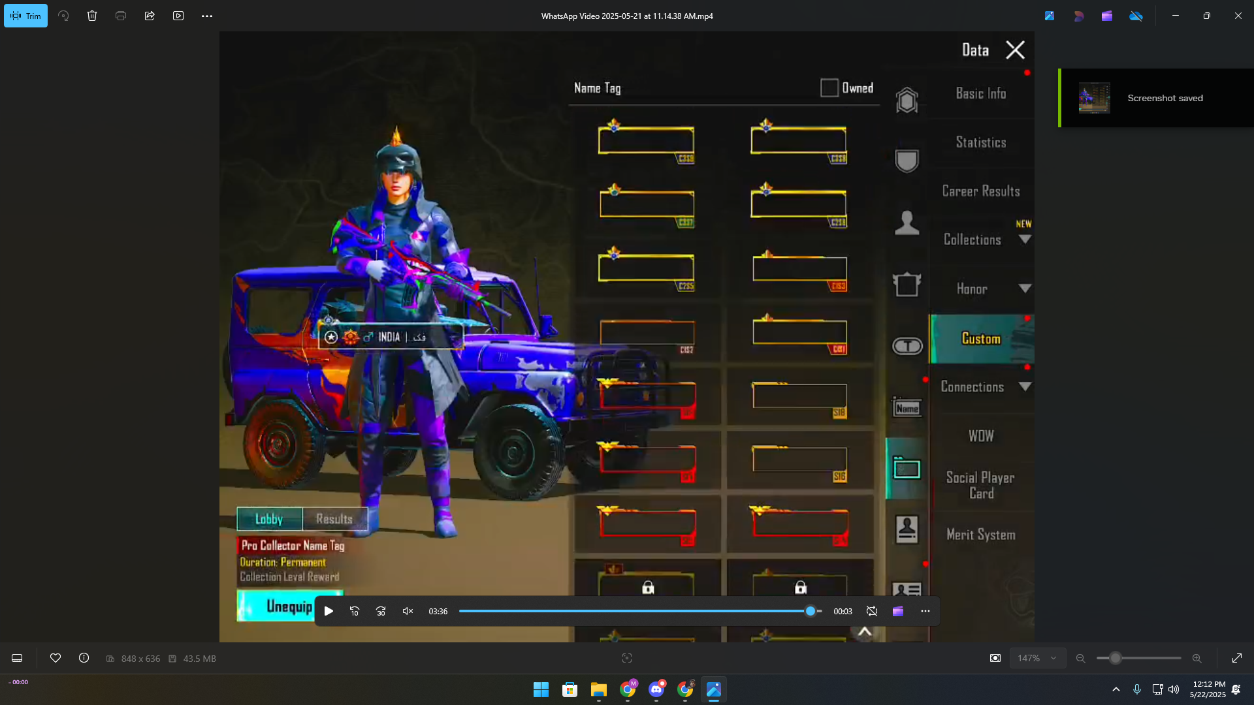Toggle the filmstrip view icon
This screenshot has height=705, width=1254.
pos(17,659)
